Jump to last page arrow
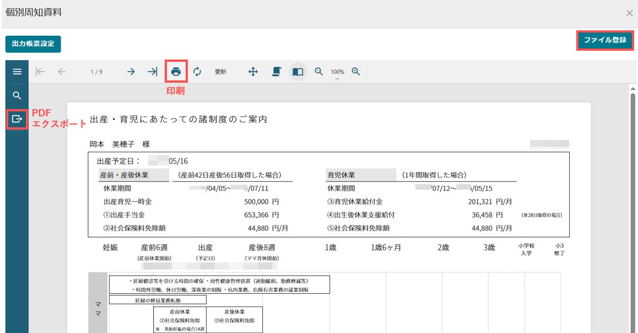 [153, 72]
